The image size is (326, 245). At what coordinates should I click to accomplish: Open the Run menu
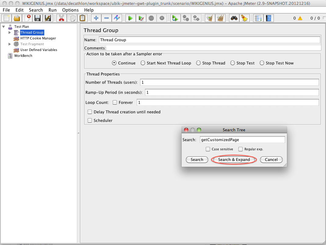pos(53,10)
